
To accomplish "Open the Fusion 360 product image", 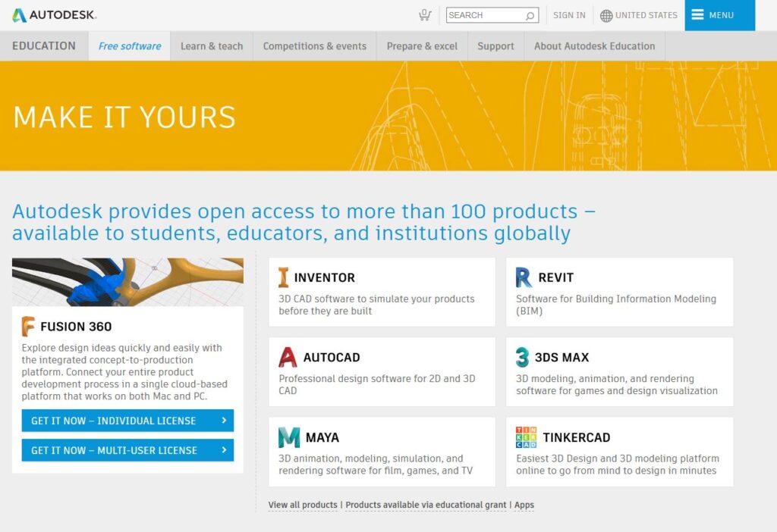I will (127, 282).
